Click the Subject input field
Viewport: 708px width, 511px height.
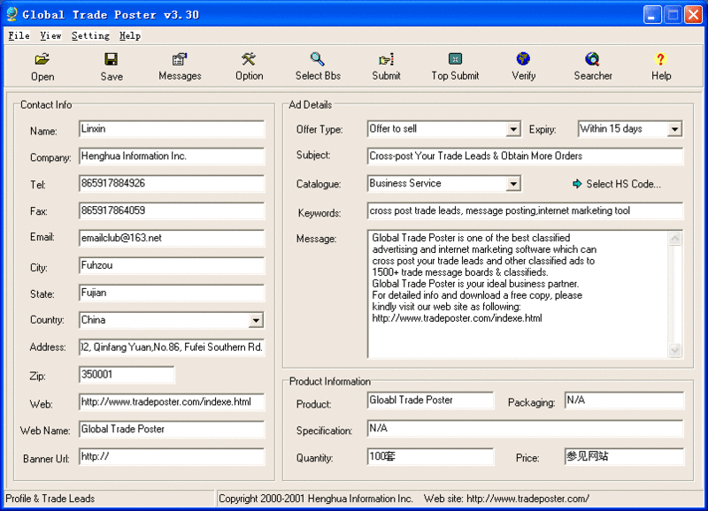pyautogui.click(x=525, y=156)
